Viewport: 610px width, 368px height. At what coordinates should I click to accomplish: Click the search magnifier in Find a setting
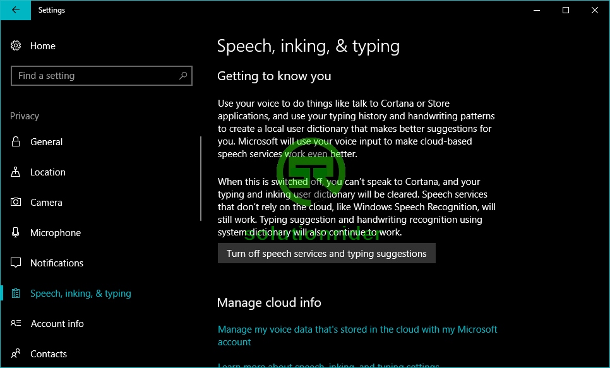tap(183, 76)
